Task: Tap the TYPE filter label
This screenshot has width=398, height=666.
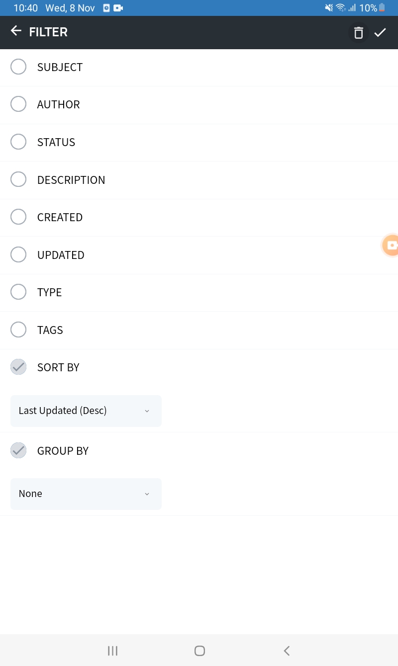Action: click(49, 292)
